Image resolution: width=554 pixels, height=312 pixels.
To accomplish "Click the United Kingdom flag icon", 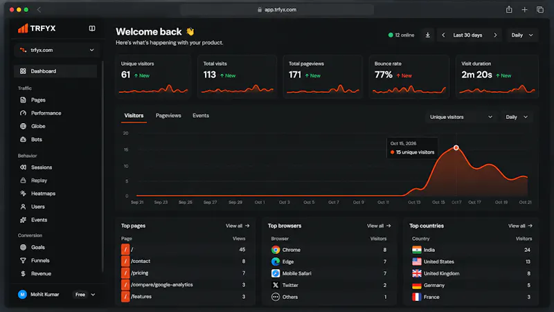I will coord(417,273).
